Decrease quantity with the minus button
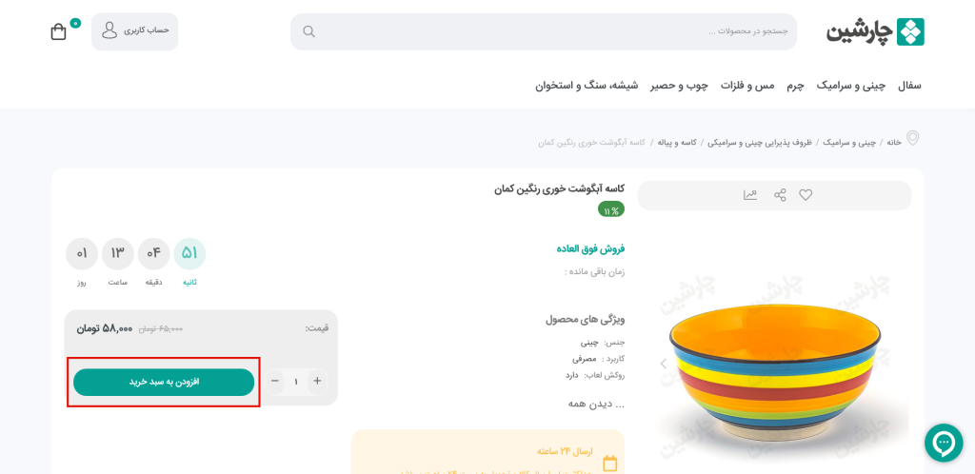The height and width of the screenshot is (474, 975). [275, 381]
